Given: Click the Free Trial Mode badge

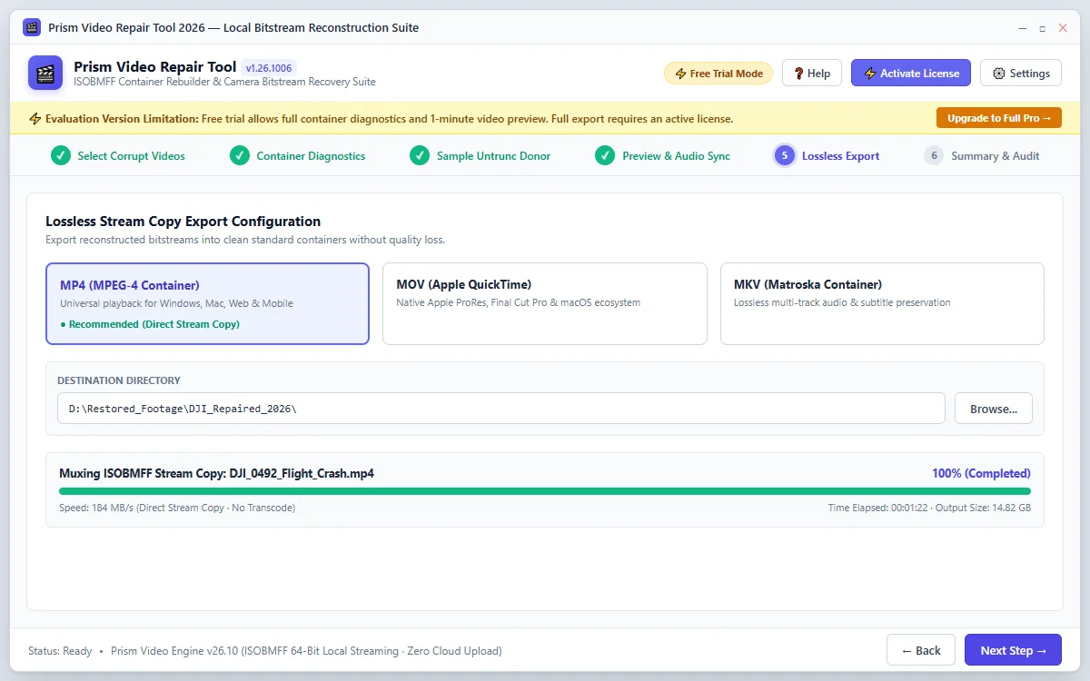Looking at the screenshot, I should (x=718, y=74).
